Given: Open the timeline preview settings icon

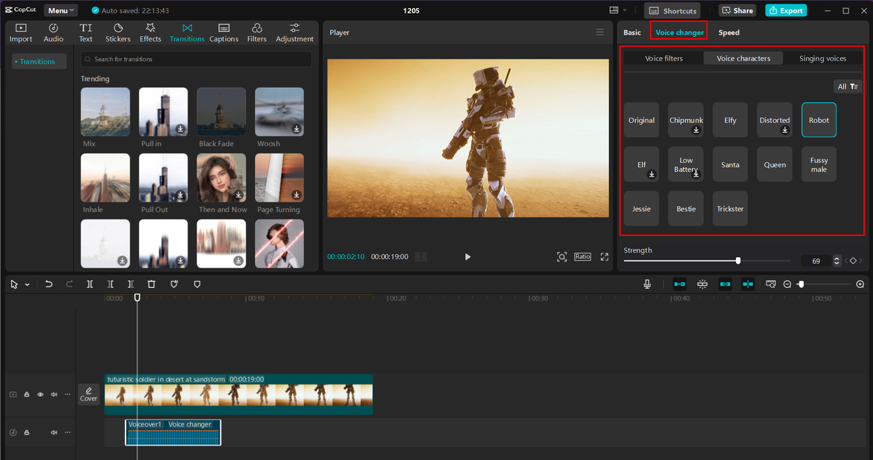Looking at the screenshot, I should coord(771,284).
